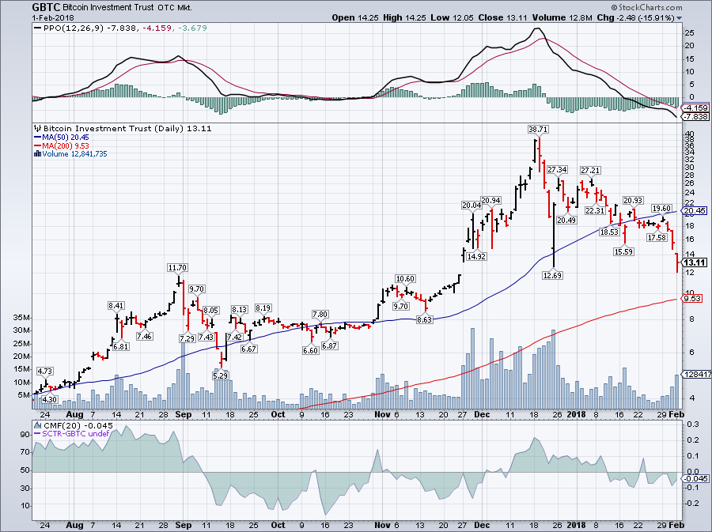Click the 11.70 price label near September
712x532 pixels.
(175, 268)
